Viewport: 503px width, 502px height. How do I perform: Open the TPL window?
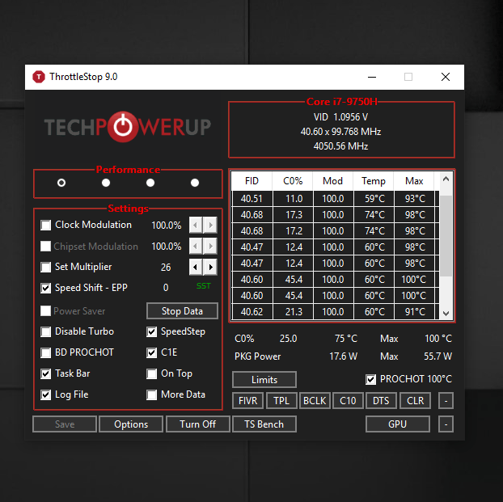pos(281,401)
